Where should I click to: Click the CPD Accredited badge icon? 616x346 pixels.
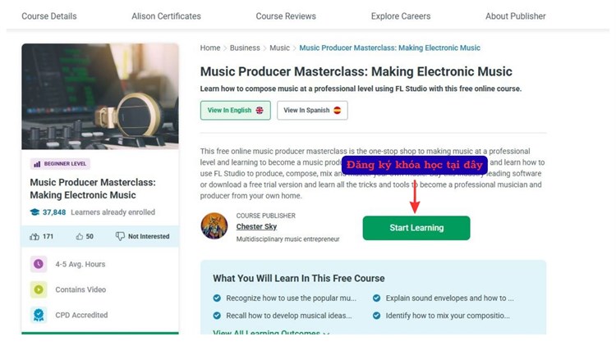point(38,315)
